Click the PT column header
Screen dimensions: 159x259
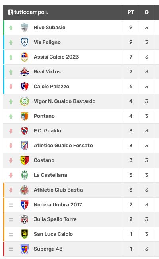coord(131,12)
